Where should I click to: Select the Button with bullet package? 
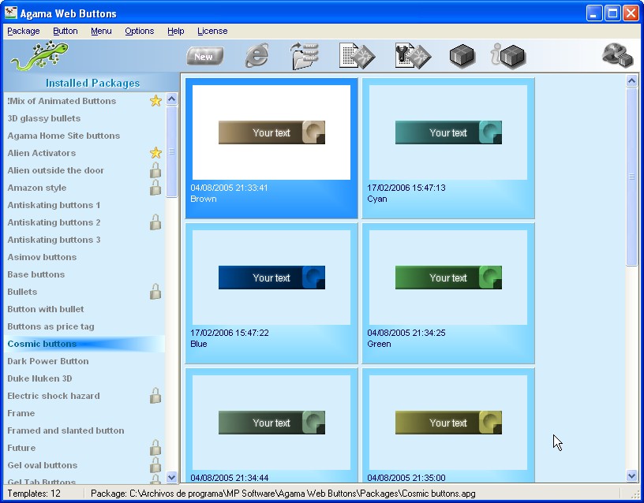84,309
